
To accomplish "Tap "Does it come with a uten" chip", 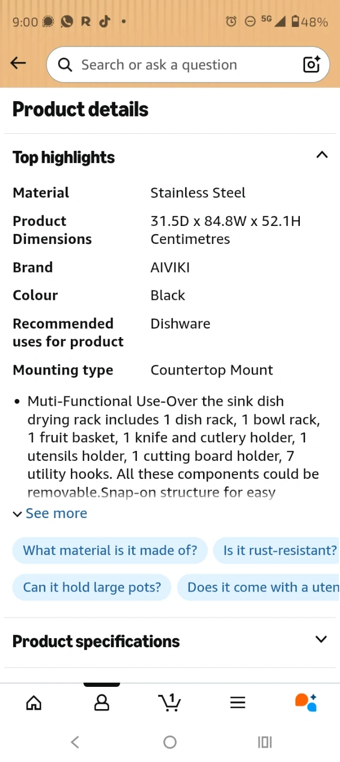I will 262,588.
